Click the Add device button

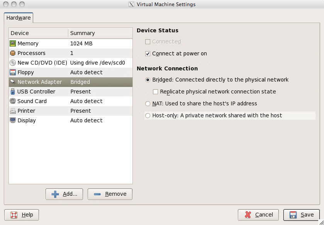coord(64,194)
